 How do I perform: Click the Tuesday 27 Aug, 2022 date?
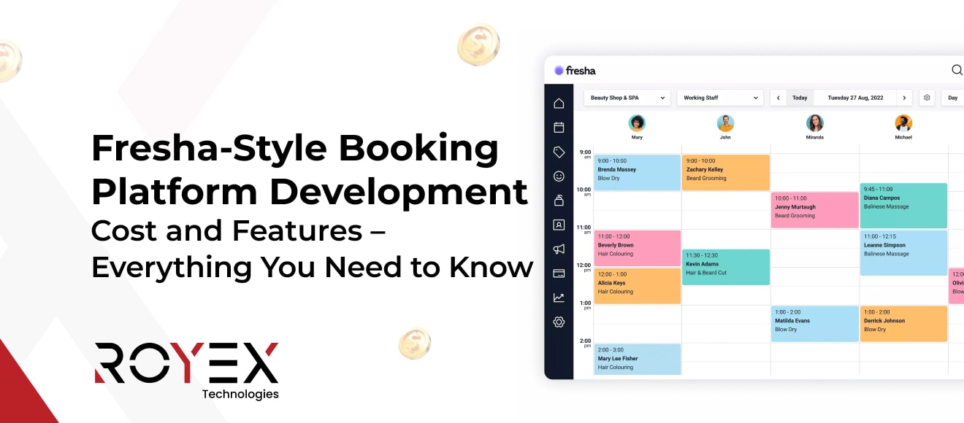point(855,98)
